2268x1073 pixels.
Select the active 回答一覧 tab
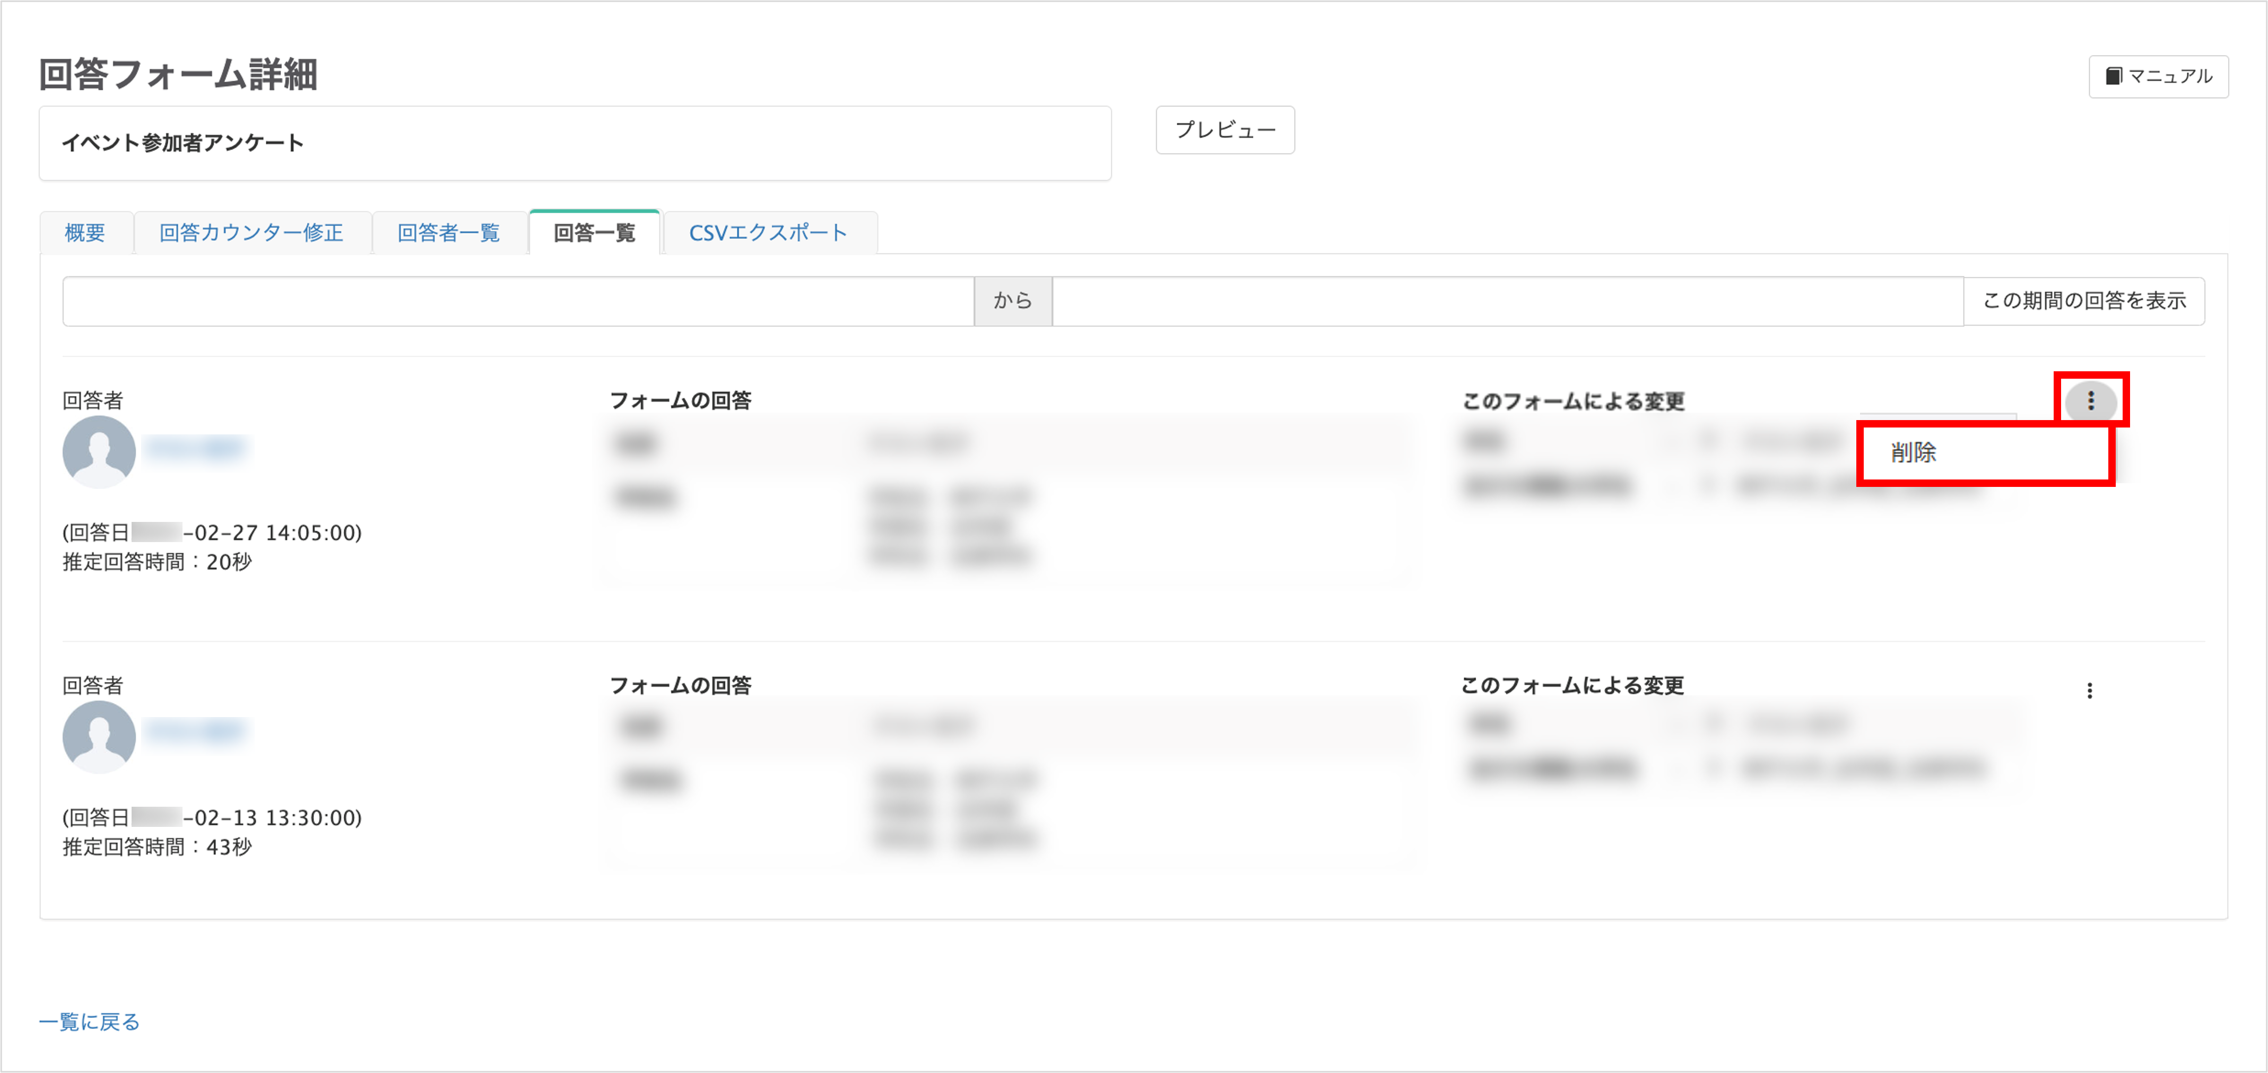(x=594, y=232)
